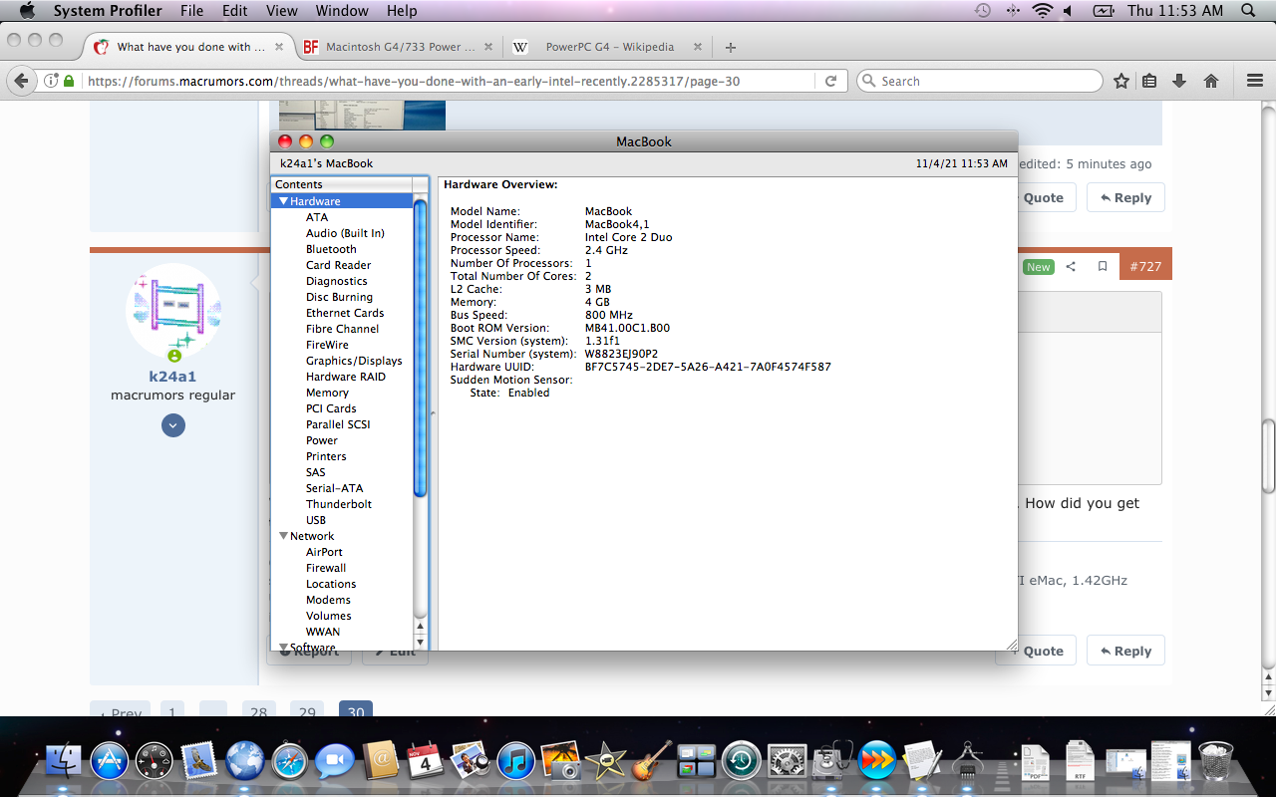Select AirPort under Network
The image size is (1276, 797).
tap(324, 552)
